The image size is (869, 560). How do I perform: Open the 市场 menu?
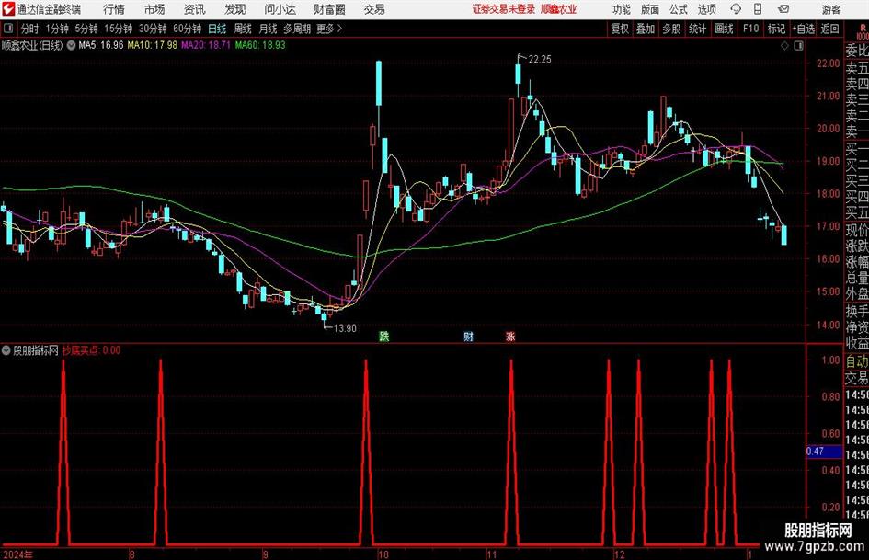(x=154, y=9)
